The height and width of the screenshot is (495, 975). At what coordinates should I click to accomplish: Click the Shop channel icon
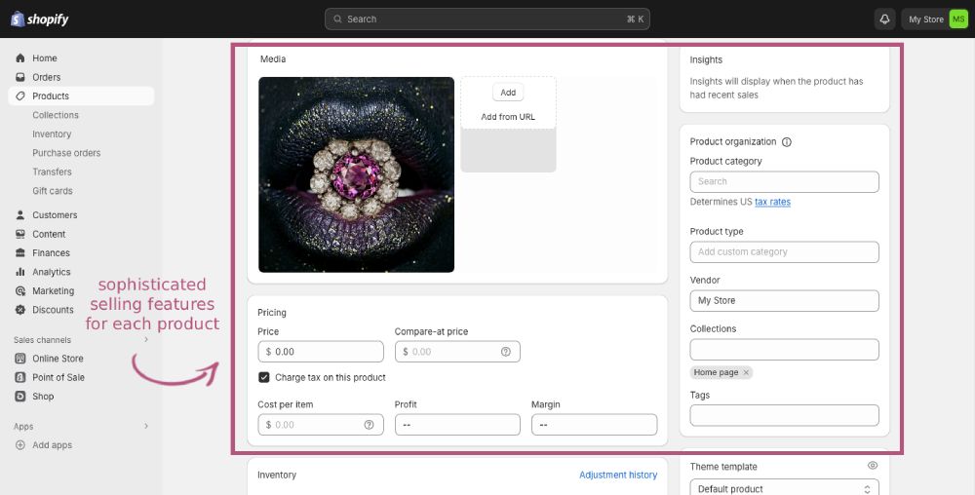click(x=20, y=397)
